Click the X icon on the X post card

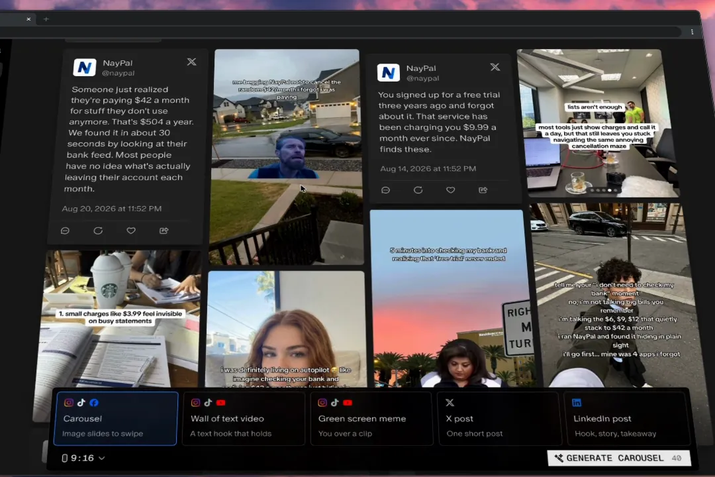coord(450,403)
